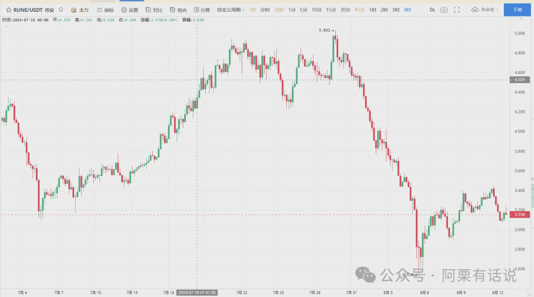Open the 未命名 layout dropdown
534x297 pixels.
pyautogui.click(x=489, y=10)
